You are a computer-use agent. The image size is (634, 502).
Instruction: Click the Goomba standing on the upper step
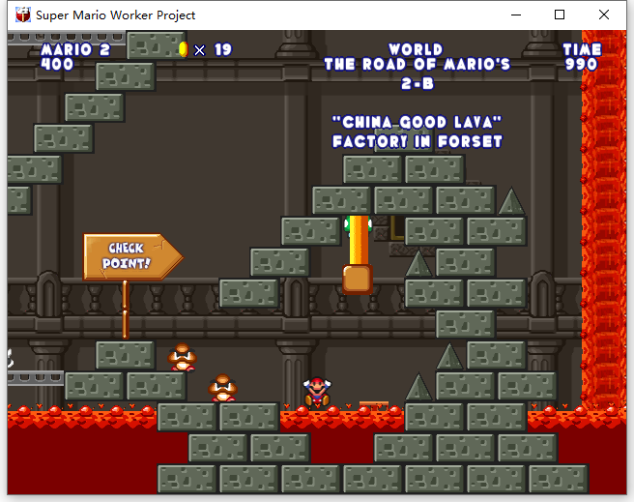(x=182, y=357)
